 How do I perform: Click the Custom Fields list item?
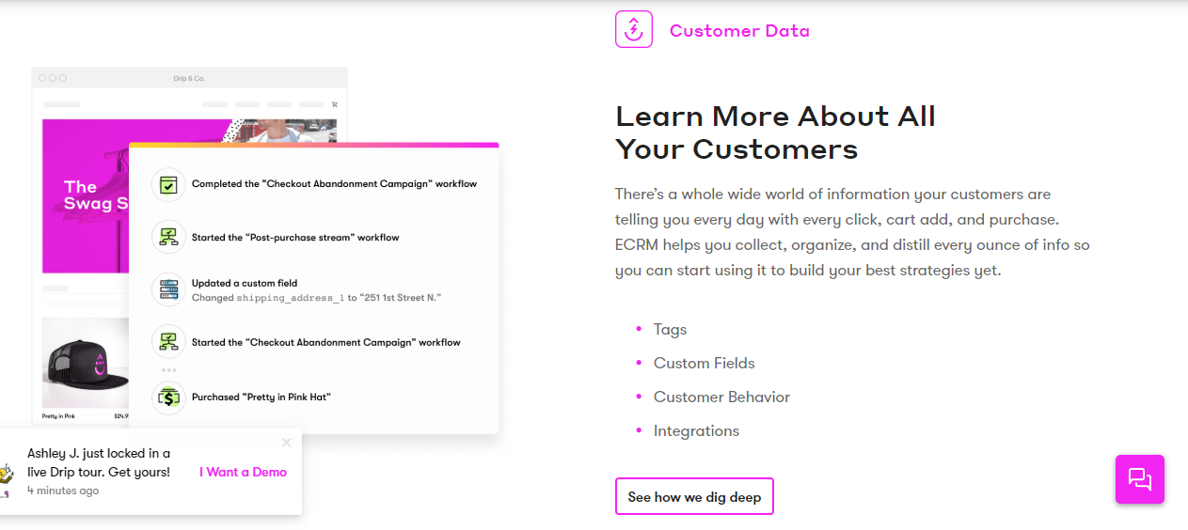(704, 363)
